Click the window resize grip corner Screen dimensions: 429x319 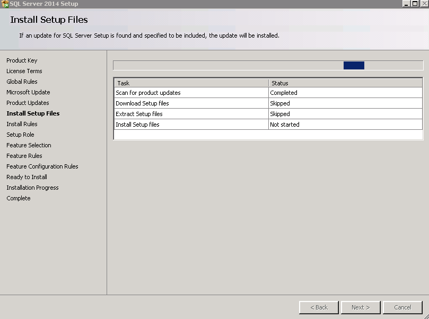(426, 316)
